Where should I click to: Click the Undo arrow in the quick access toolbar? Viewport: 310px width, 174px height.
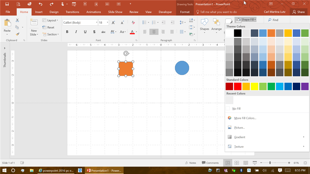click(x=40, y=4)
